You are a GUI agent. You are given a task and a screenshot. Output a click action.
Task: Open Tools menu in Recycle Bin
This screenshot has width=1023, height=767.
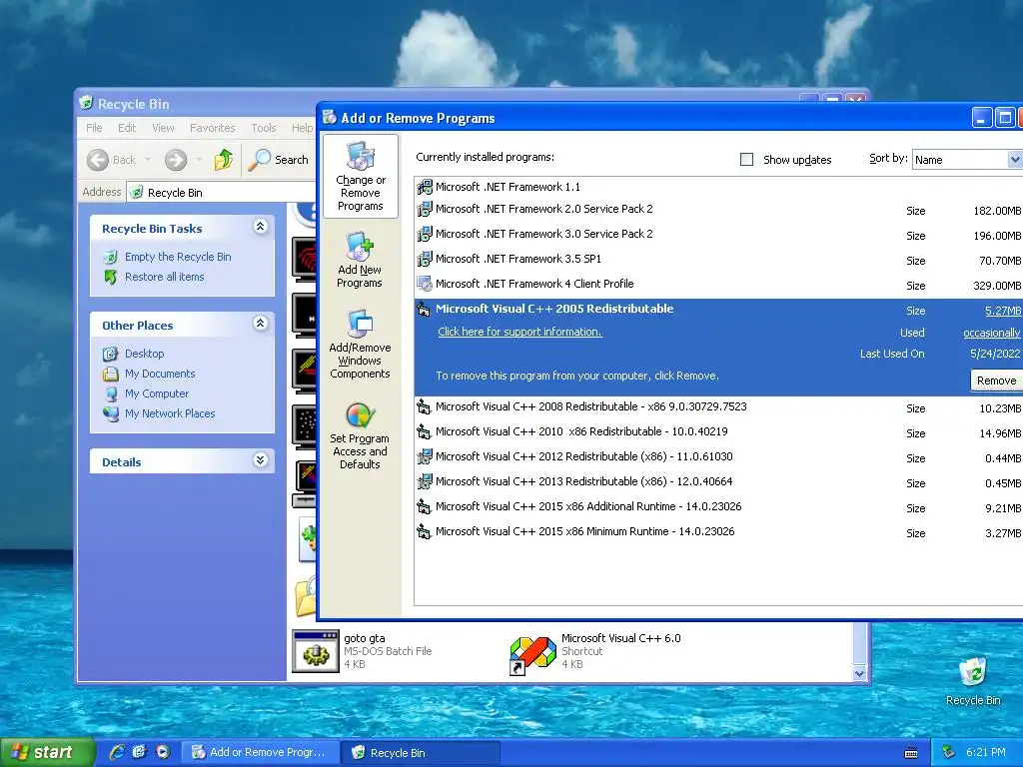264,128
